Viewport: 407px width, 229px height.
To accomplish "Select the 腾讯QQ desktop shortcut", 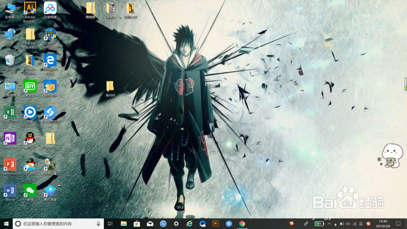I will tap(30, 141).
